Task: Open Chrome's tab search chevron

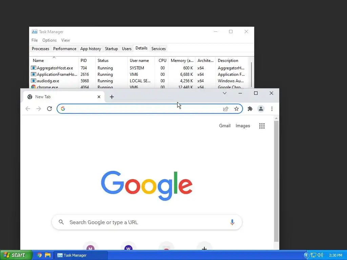Action: point(225,93)
